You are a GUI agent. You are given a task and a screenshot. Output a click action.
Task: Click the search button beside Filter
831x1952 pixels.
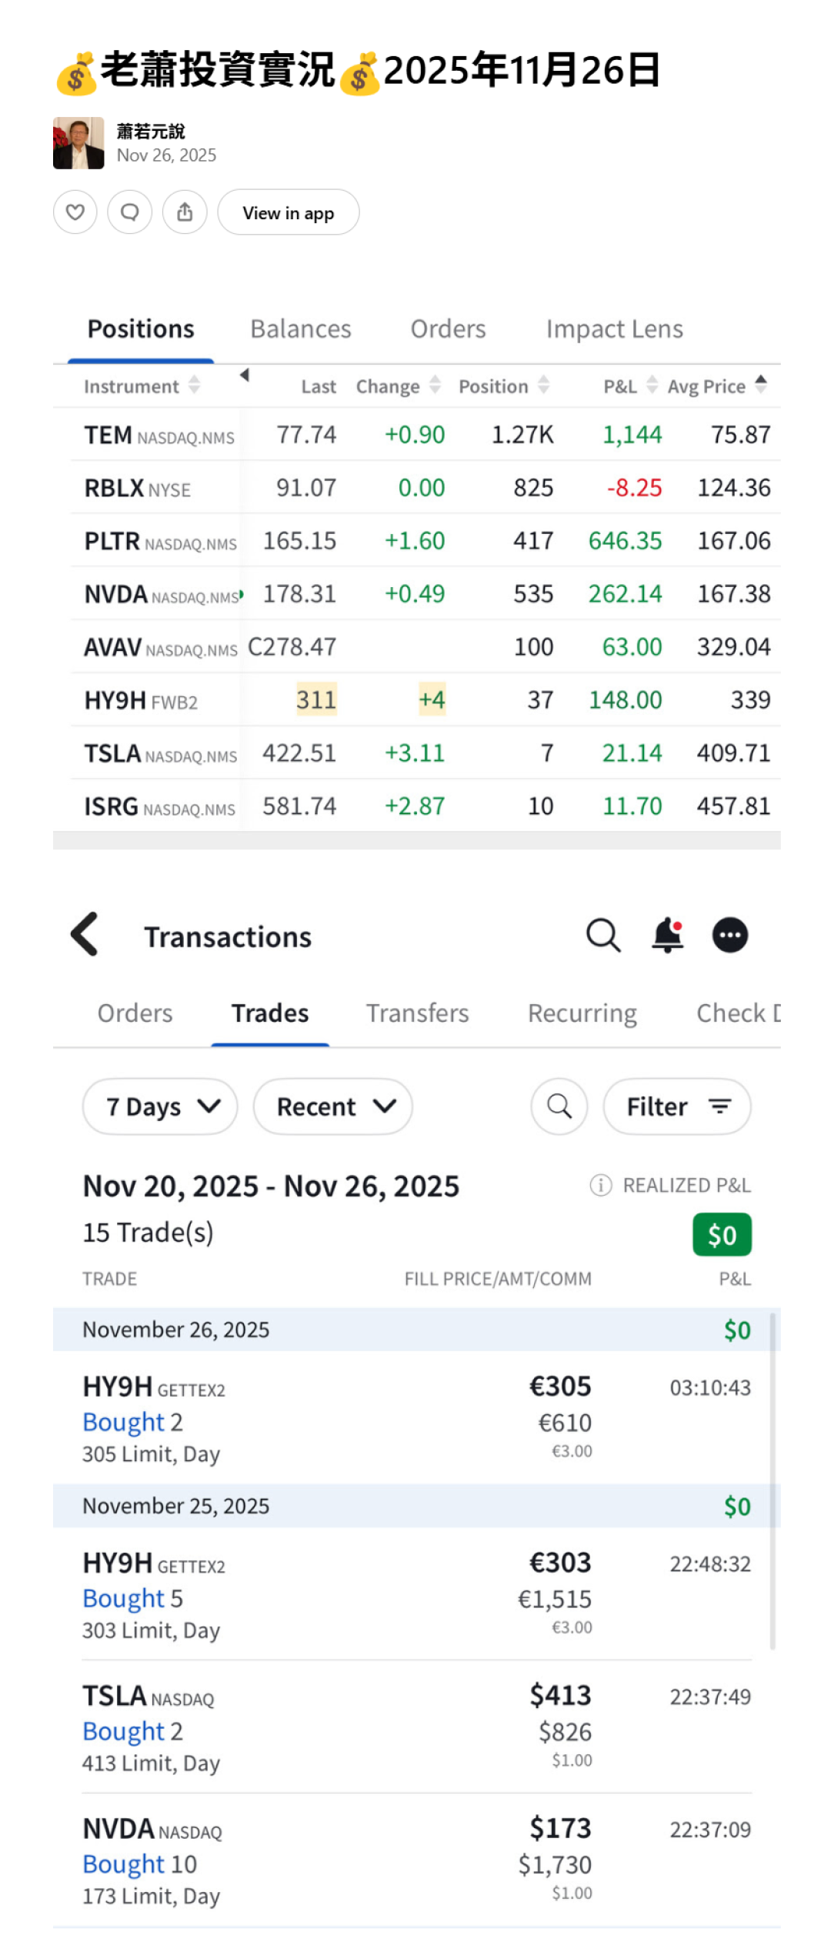559,1106
